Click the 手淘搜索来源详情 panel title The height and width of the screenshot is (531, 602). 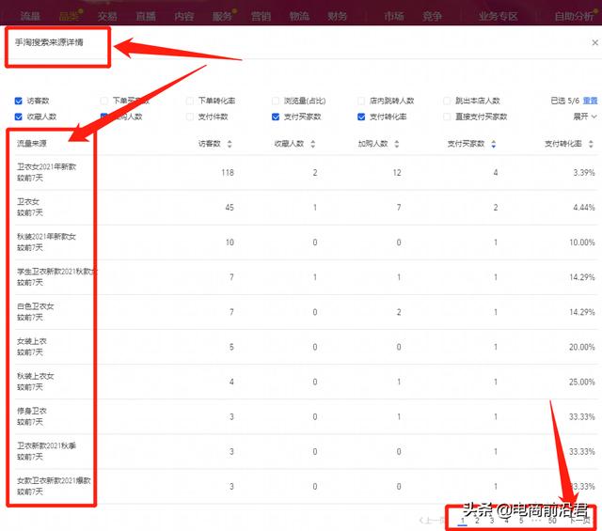tap(49, 42)
